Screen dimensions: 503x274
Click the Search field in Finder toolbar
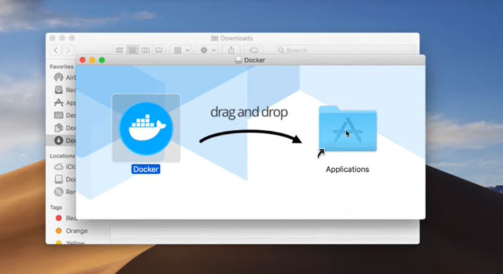(345, 50)
